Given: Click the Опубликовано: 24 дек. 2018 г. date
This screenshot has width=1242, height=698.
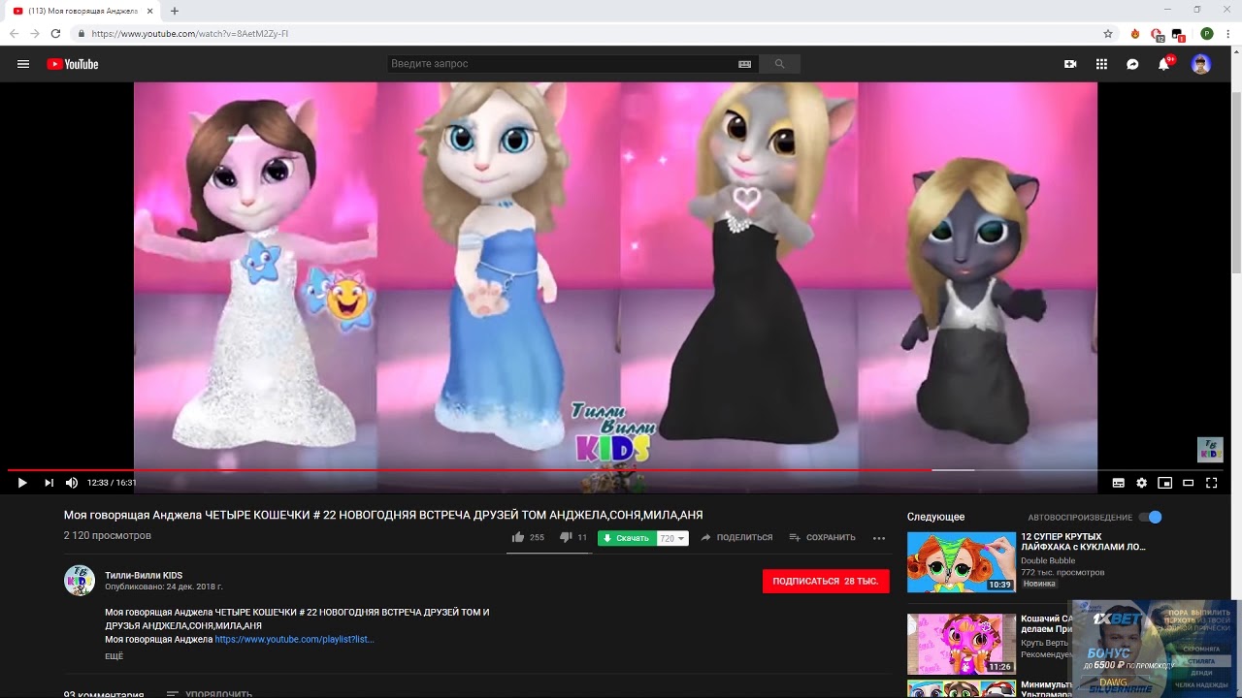Looking at the screenshot, I should (164, 587).
